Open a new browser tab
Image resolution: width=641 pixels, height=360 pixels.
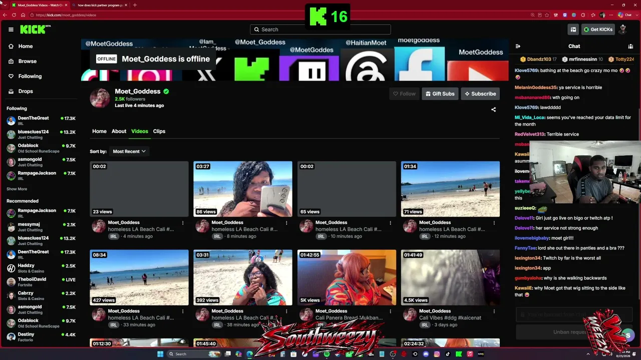coord(135,5)
